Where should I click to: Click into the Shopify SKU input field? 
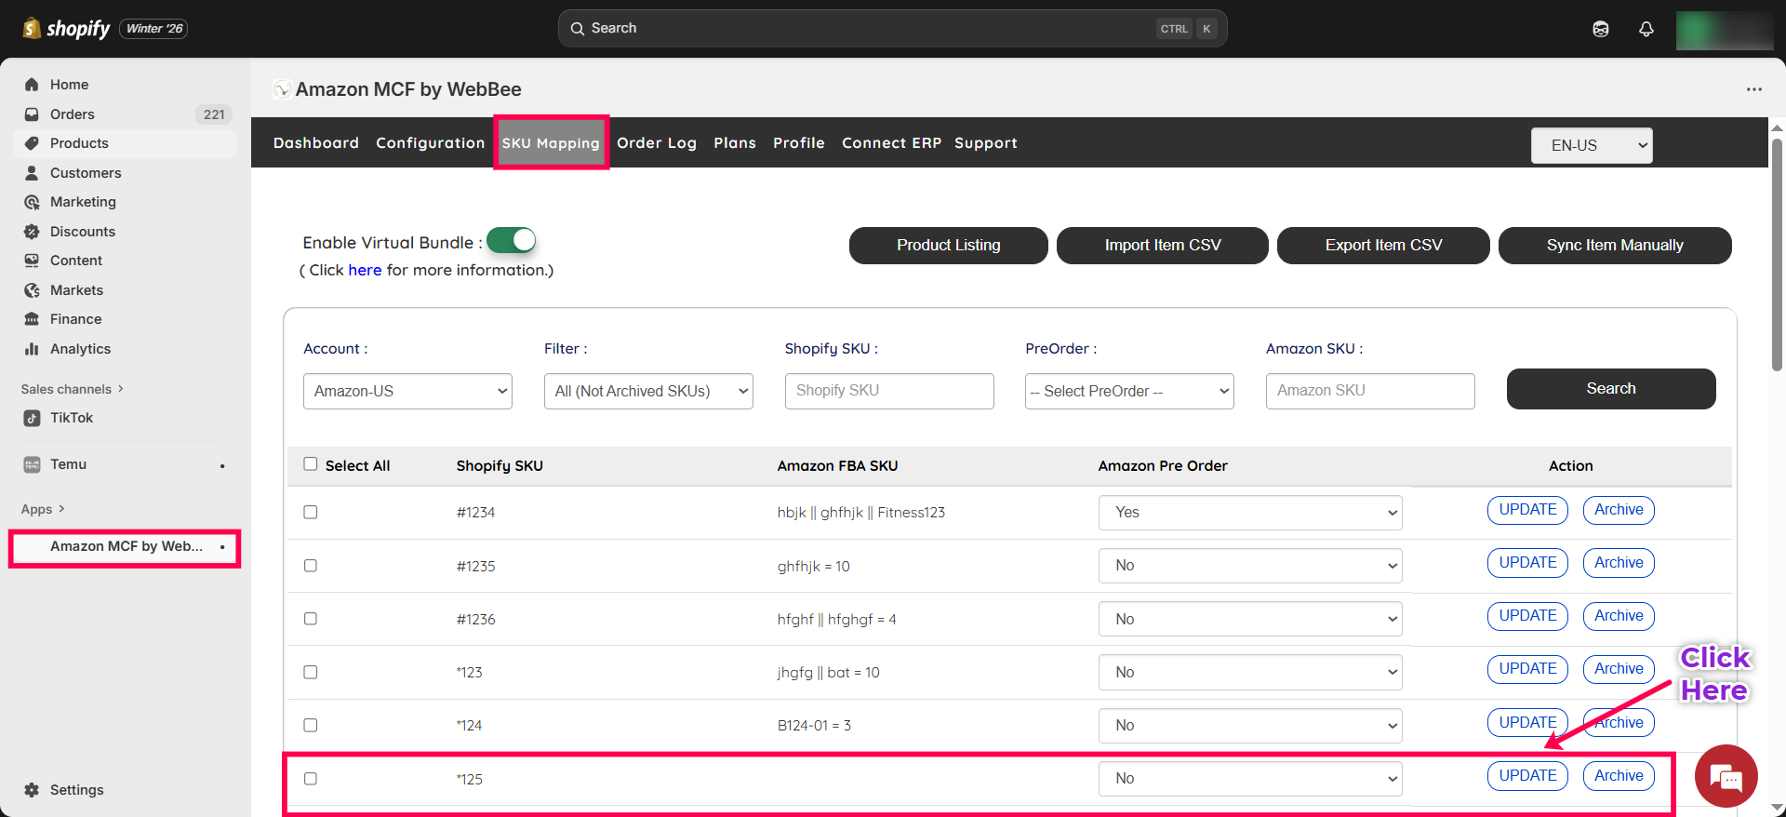[x=888, y=391]
